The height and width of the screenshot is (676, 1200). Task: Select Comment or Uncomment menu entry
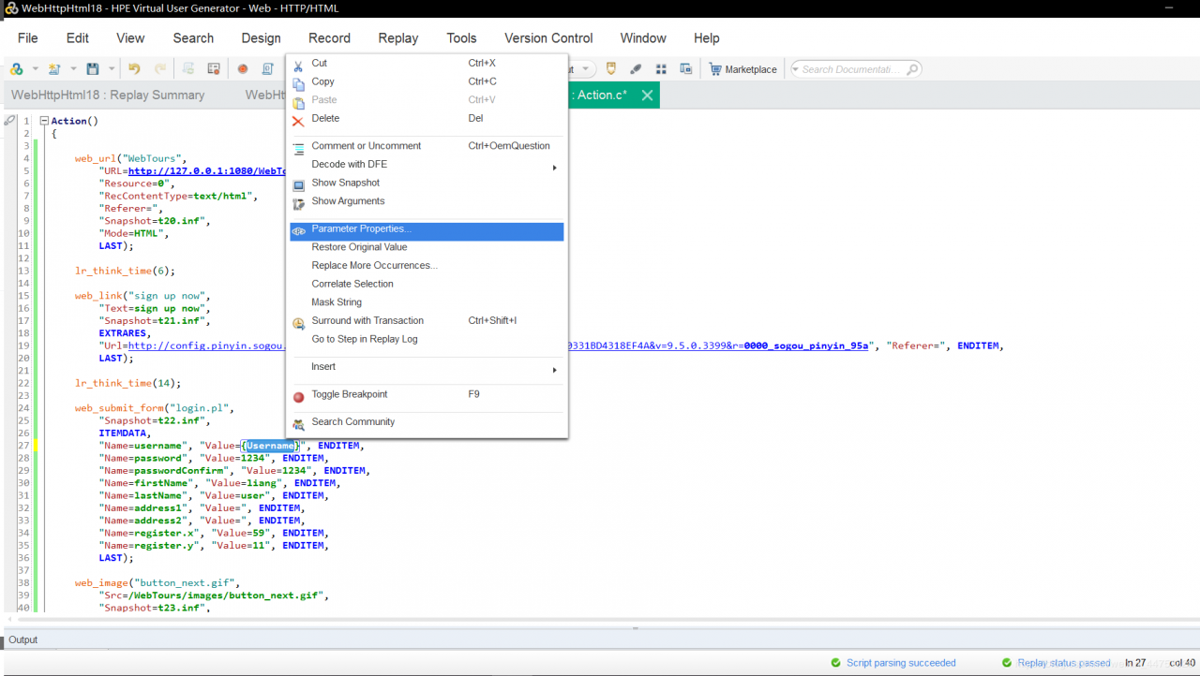tap(427, 146)
